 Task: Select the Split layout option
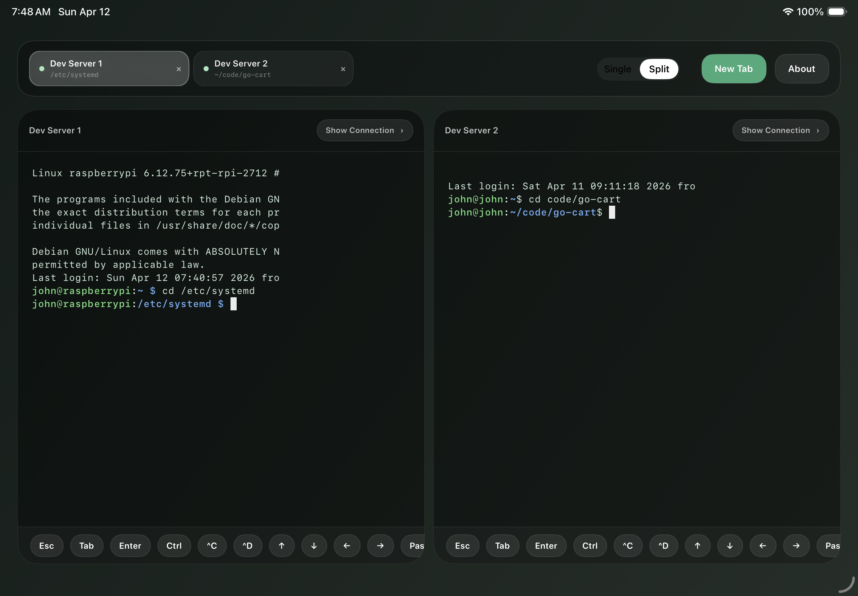tap(658, 69)
